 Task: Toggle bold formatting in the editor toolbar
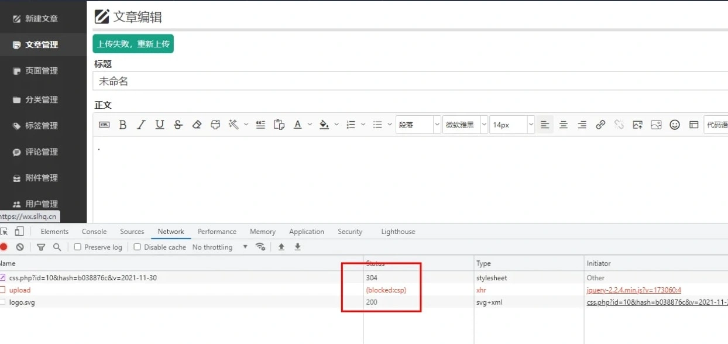(123, 125)
